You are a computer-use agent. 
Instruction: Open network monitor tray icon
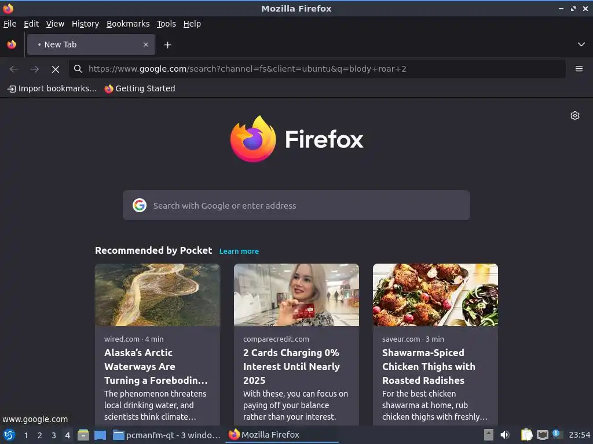[542, 435]
